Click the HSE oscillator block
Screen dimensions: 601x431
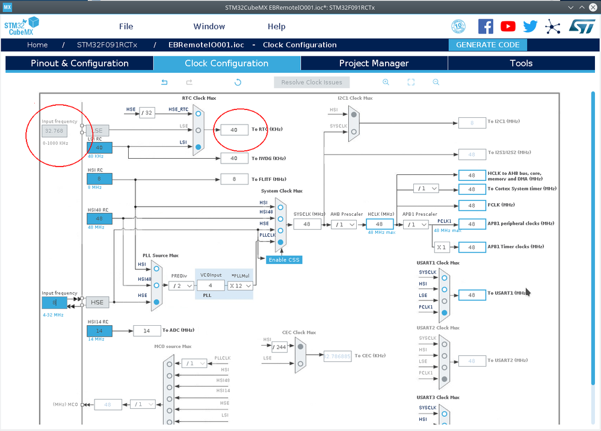point(97,302)
